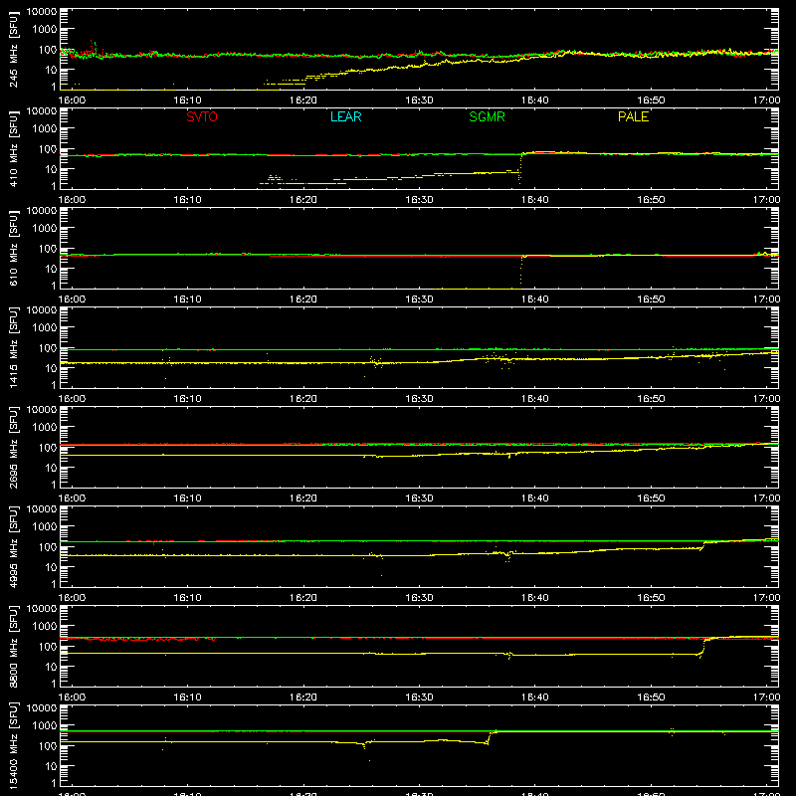The width and height of the screenshot is (796, 796).
Task: Select the '15400 MHz [SFU]' axis title
Action: [14, 745]
